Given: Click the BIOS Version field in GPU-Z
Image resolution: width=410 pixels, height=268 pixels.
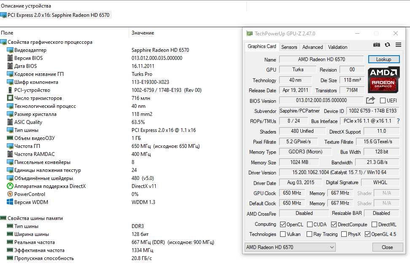Looking at the screenshot, I should point(321,100).
